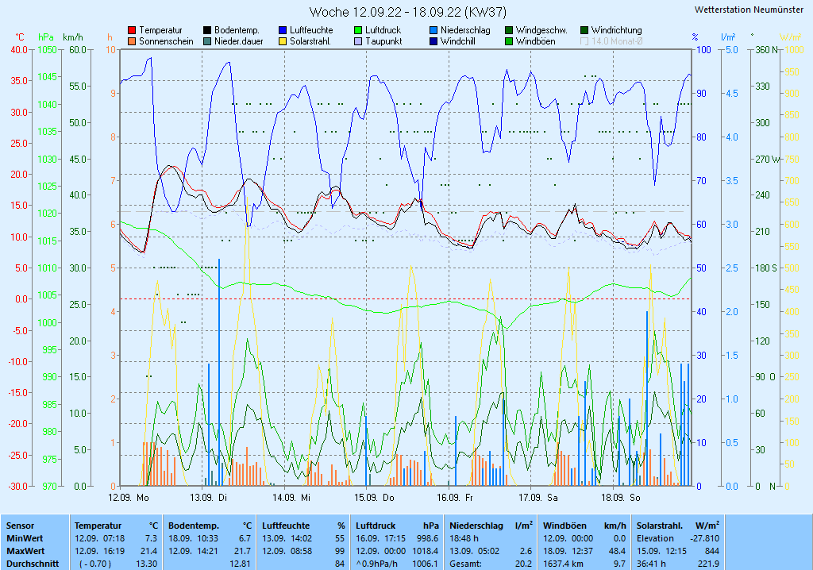The height and width of the screenshot is (570, 813).
Task: Click the Temperatur column header in table
Action: pos(98,526)
